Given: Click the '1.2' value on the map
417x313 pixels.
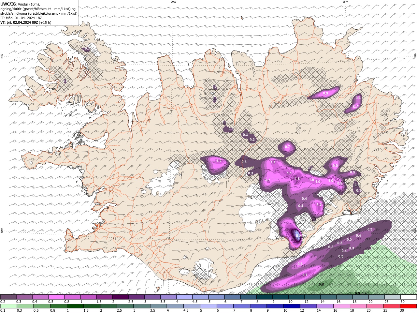Looking at the screenshot, I should pos(319,204).
